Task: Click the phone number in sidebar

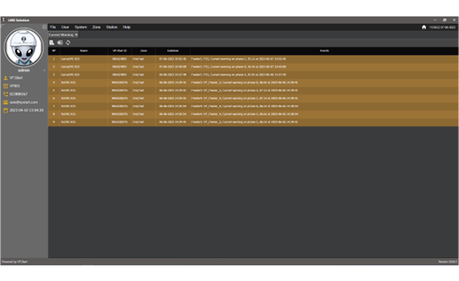Action: pos(19,94)
